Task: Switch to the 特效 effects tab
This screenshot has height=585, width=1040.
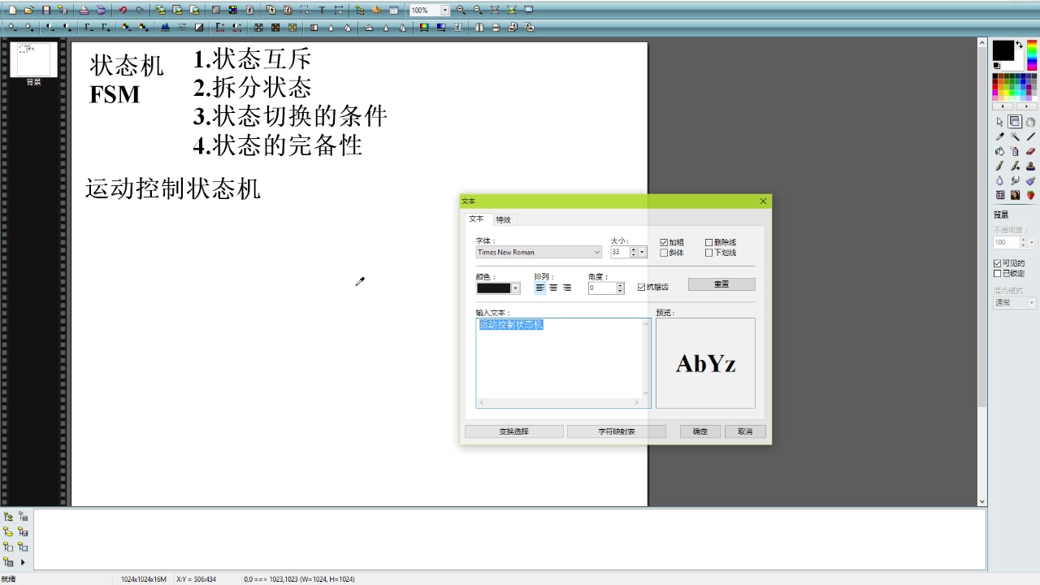Action: pyautogui.click(x=504, y=219)
